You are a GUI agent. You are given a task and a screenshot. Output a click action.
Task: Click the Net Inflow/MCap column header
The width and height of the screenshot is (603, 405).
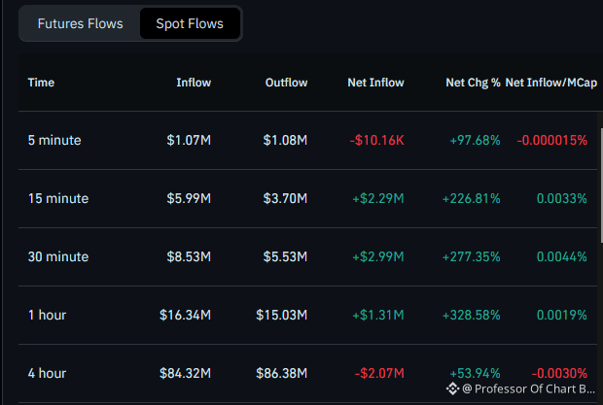click(x=551, y=83)
